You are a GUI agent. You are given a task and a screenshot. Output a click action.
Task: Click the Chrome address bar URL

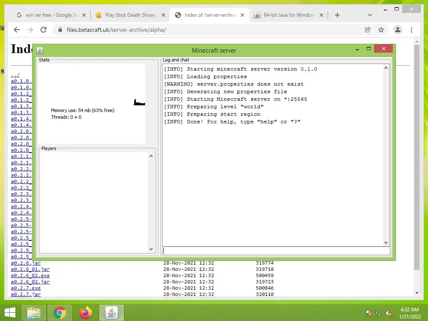(116, 30)
